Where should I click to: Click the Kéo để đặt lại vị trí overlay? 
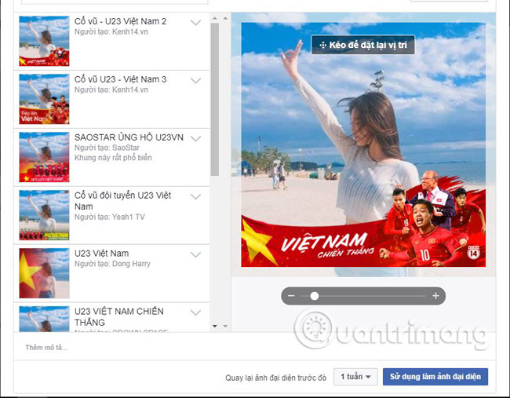click(363, 45)
